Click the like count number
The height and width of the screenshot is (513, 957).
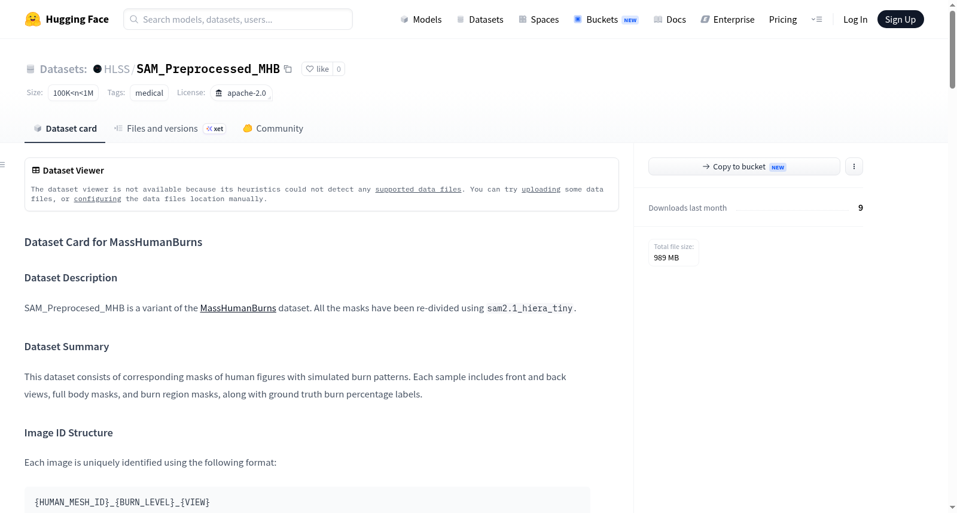pyautogui.click(x=339, y=69)
